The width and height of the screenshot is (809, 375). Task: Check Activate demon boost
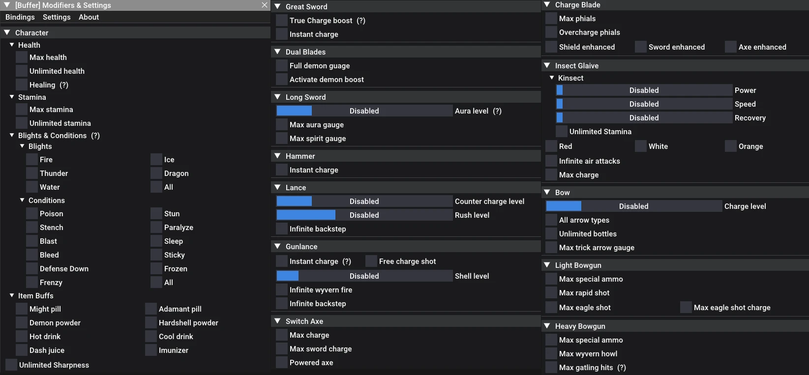point(282,79)
